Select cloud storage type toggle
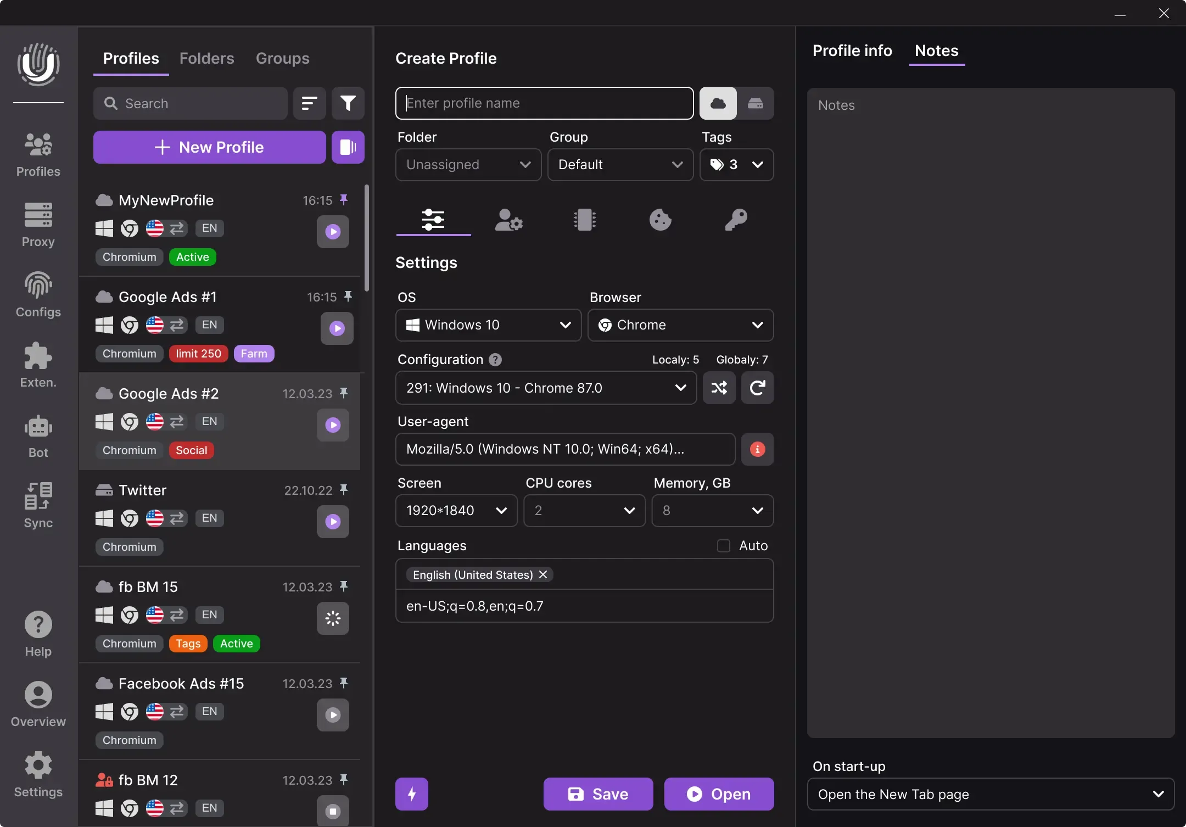Screen dimensions: 1186x827 click(718, 103)
